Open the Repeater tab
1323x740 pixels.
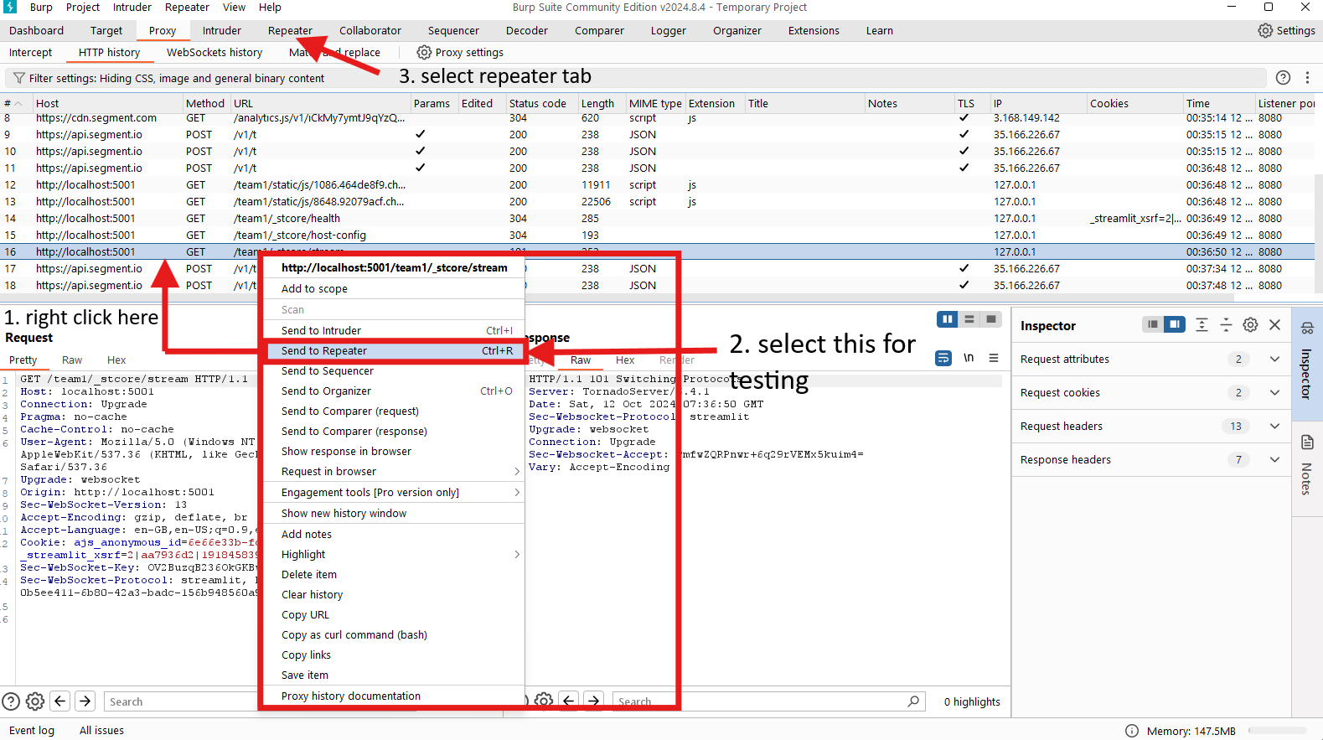click(290, 30)
